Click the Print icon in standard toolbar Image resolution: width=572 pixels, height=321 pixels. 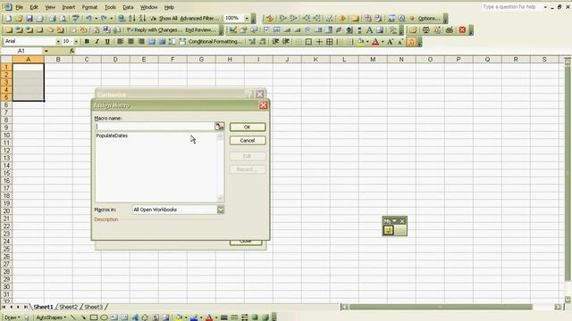pos(53,18)
